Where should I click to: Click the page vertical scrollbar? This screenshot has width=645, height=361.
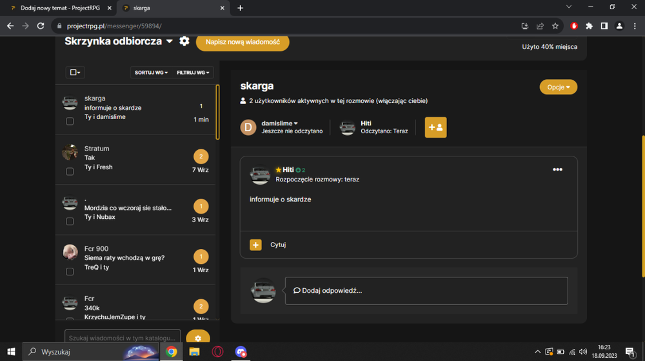[643, 207]
